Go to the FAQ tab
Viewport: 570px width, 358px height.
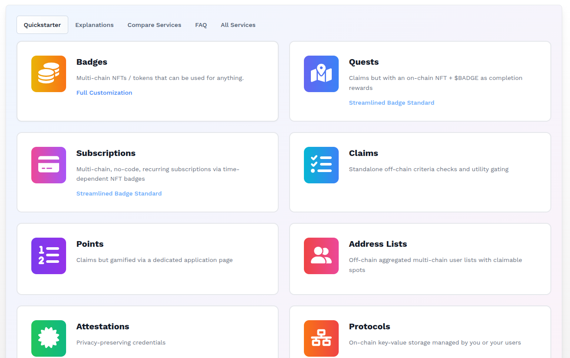pyautogui.click(x=201, y=25)
